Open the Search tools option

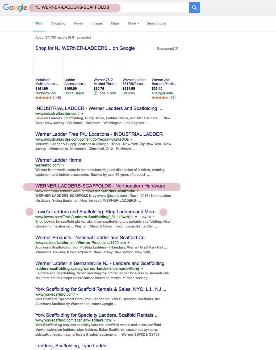pyautogui.click(x=156, y=23)
